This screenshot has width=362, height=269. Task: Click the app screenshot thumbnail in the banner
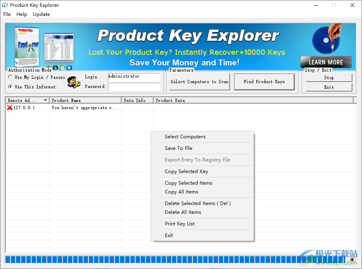point(59,47)
